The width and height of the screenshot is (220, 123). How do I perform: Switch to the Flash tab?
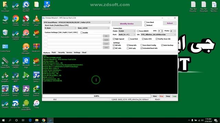(x=54, y=53)
